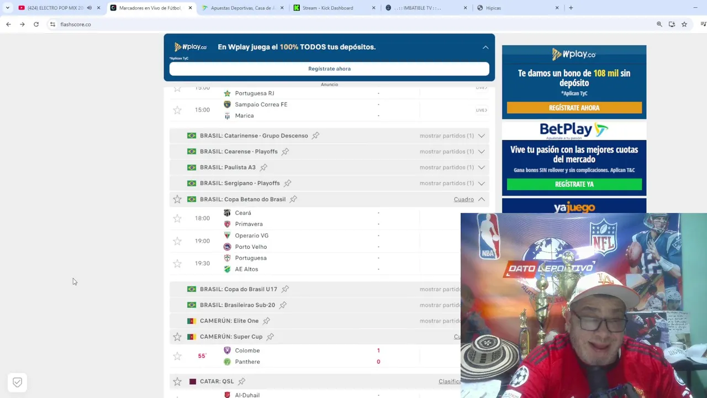
Task: Collapse the Wplay banner with chevron
Action: (486, 48)
